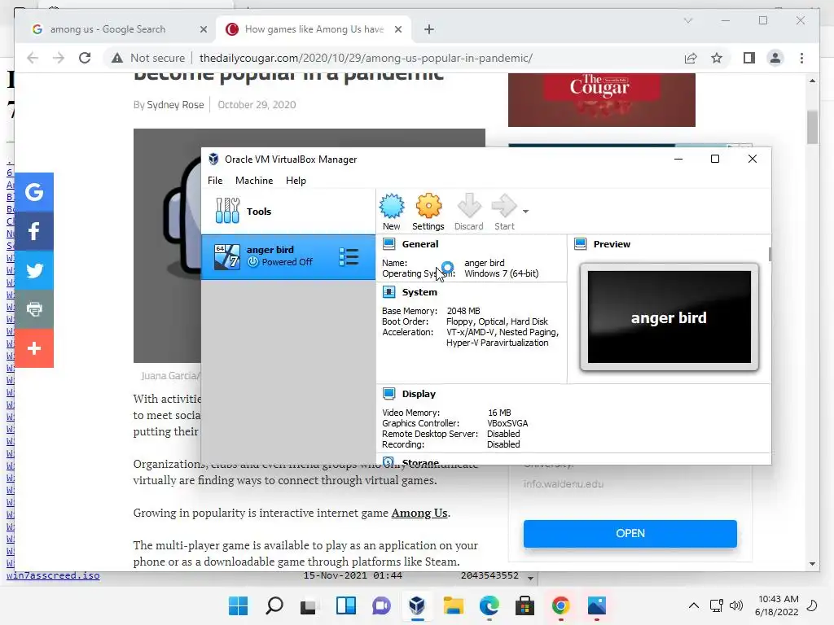Open Widgets from taskbar
Viewport: 834px width, 625px height.
point(346,605)
